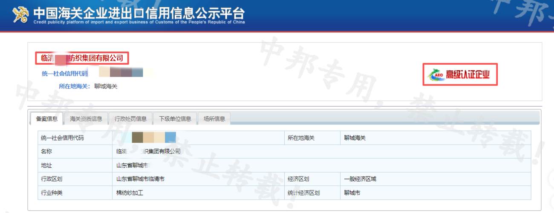Select the 行政处罚信息 tab
This screenshot has height=213, width=554.
(x=130, y=119)
